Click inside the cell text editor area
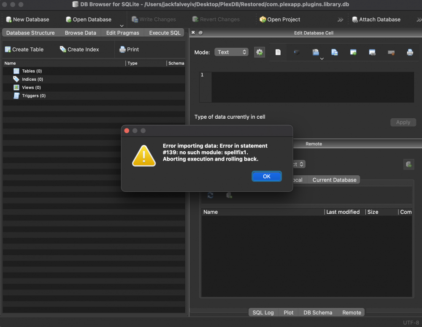The image size is (422, 327). click(x=312, y=87)
